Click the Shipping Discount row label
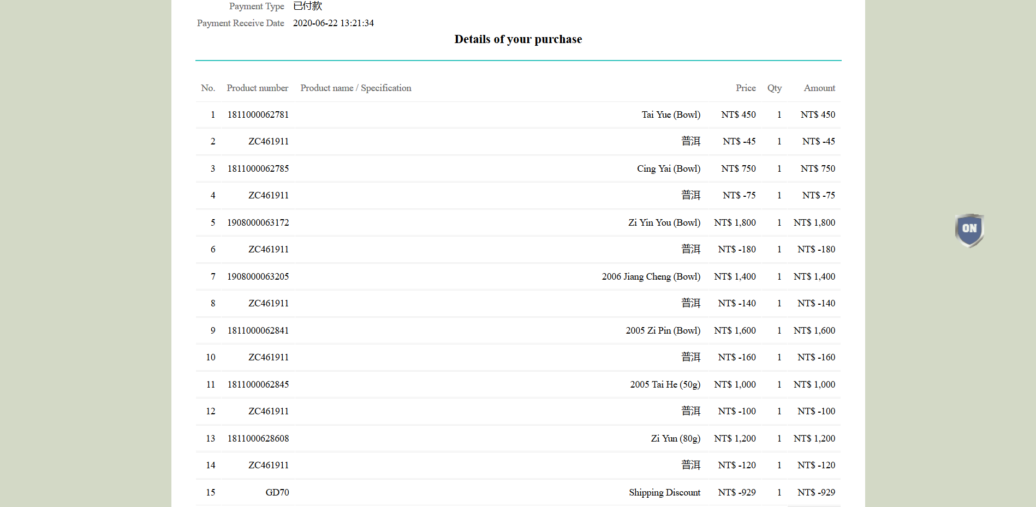Screen dimensions: 1036x507 pos(664,493)
